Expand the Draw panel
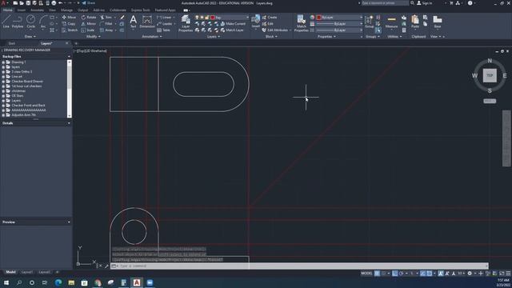 pos(30,37)
